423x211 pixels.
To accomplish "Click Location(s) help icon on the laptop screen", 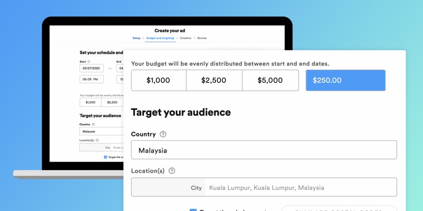I will pos(97,140).
